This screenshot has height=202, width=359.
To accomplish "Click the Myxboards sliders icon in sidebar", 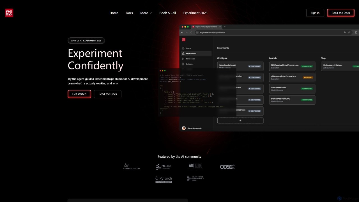I will [183, 59].
